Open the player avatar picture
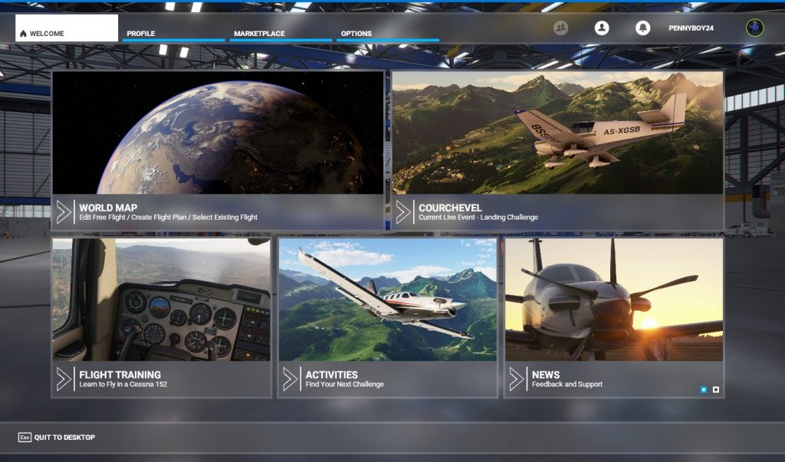Screen dimensions: 785x462 754,28
